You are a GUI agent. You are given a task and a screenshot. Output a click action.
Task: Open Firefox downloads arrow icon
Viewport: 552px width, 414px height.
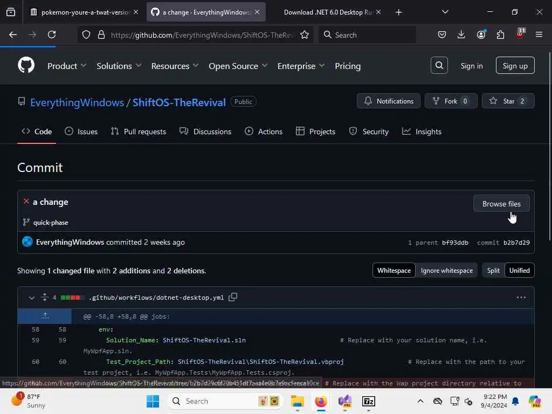(x=461, y=34)
